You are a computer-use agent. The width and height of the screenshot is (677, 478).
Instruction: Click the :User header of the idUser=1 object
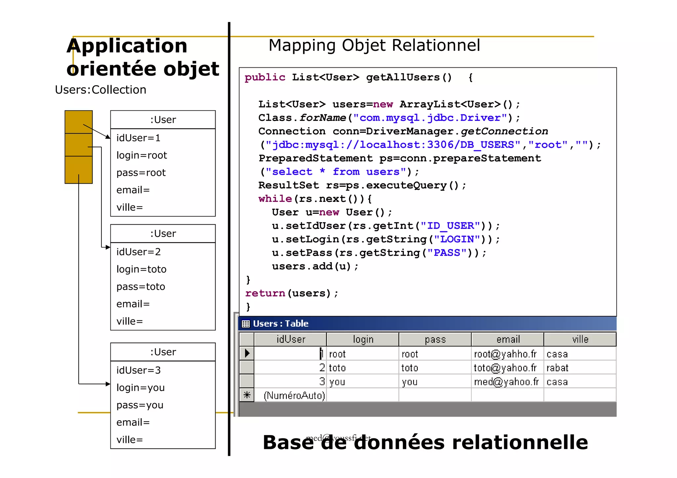click(x=163, y=120)
